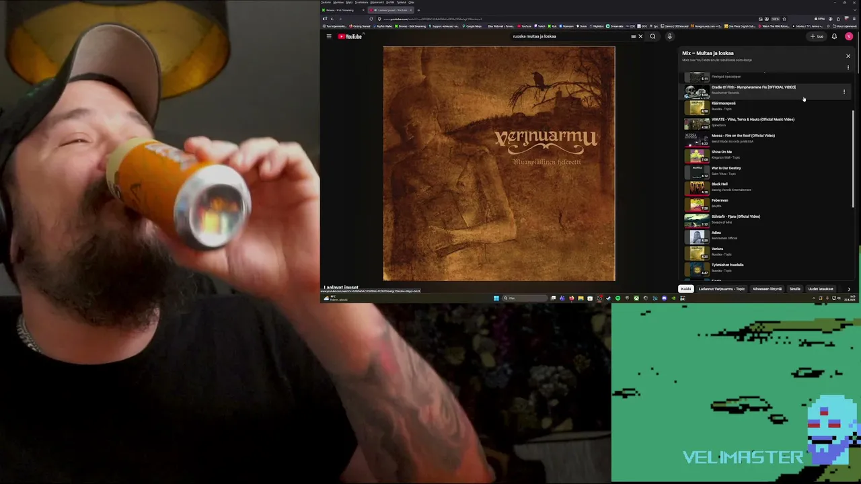
Task: Open the Käärmeenpesä thumbnail
Action: pos(697,107)
